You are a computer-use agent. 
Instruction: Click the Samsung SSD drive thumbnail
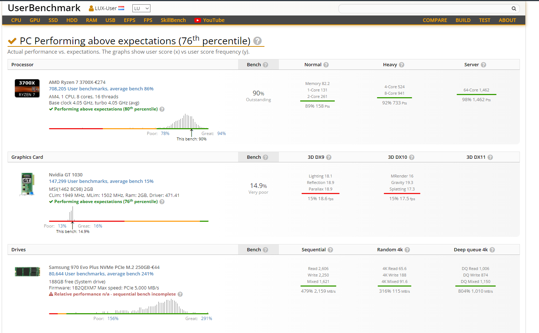(27, 271)
